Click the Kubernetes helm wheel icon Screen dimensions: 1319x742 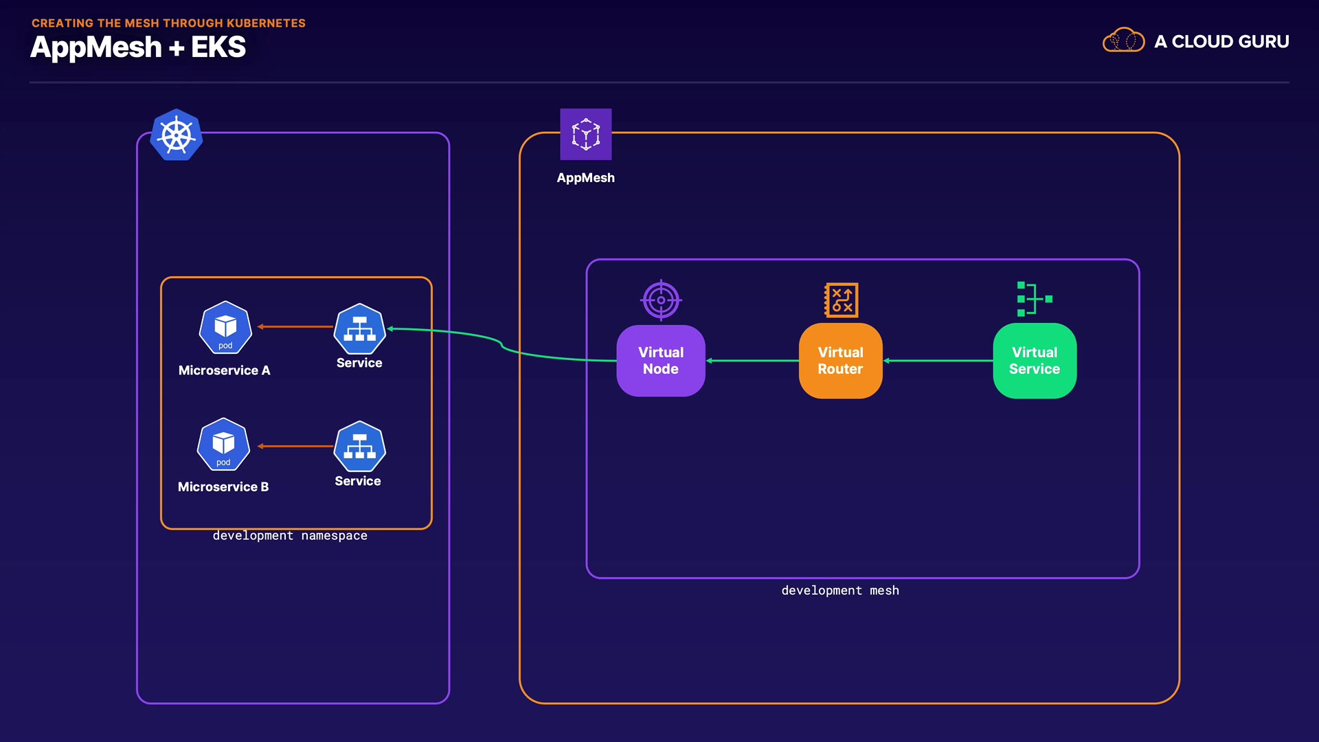coord(177,135)
